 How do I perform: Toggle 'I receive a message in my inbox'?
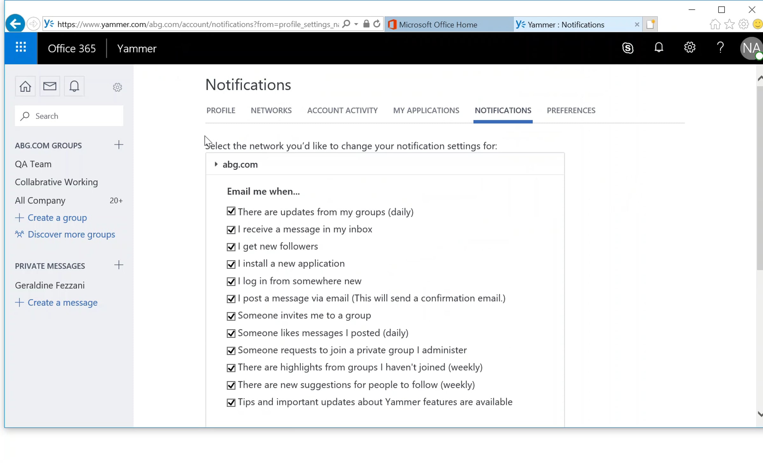click(231, 230)
